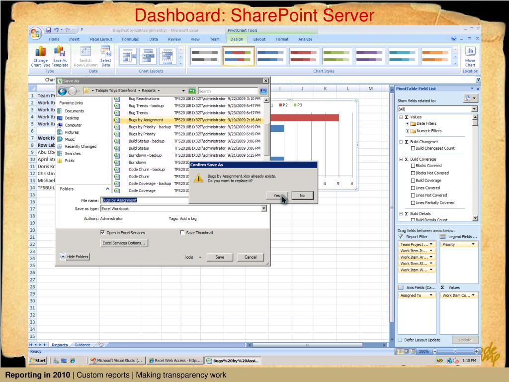Collapse the Build Coverage group
This screenshot has height=382, width=509.
(x=401, y=159)
